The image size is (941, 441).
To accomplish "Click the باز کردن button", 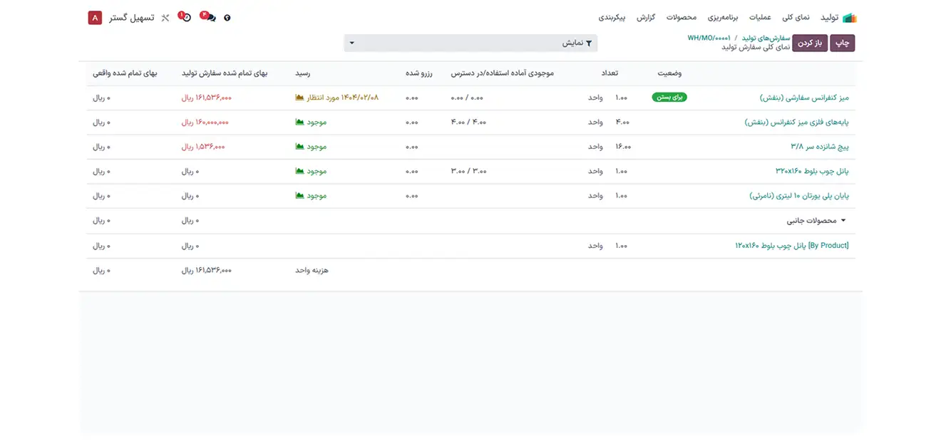I will (x=810, y=43).
